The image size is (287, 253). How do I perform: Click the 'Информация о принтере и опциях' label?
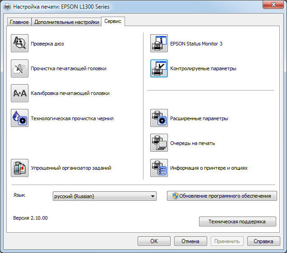tap(209, 168)
